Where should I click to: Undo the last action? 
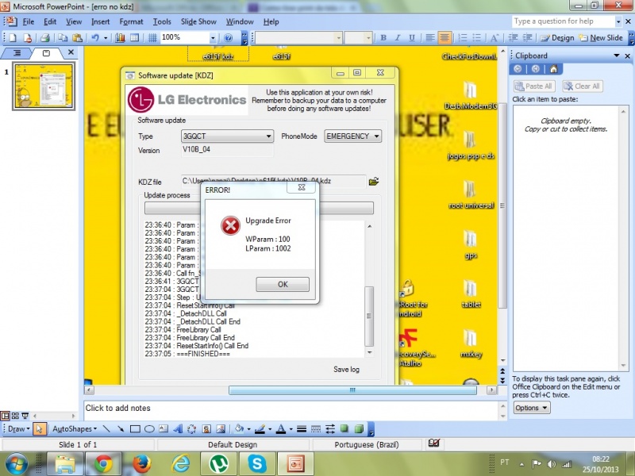[x=94, y=38]
